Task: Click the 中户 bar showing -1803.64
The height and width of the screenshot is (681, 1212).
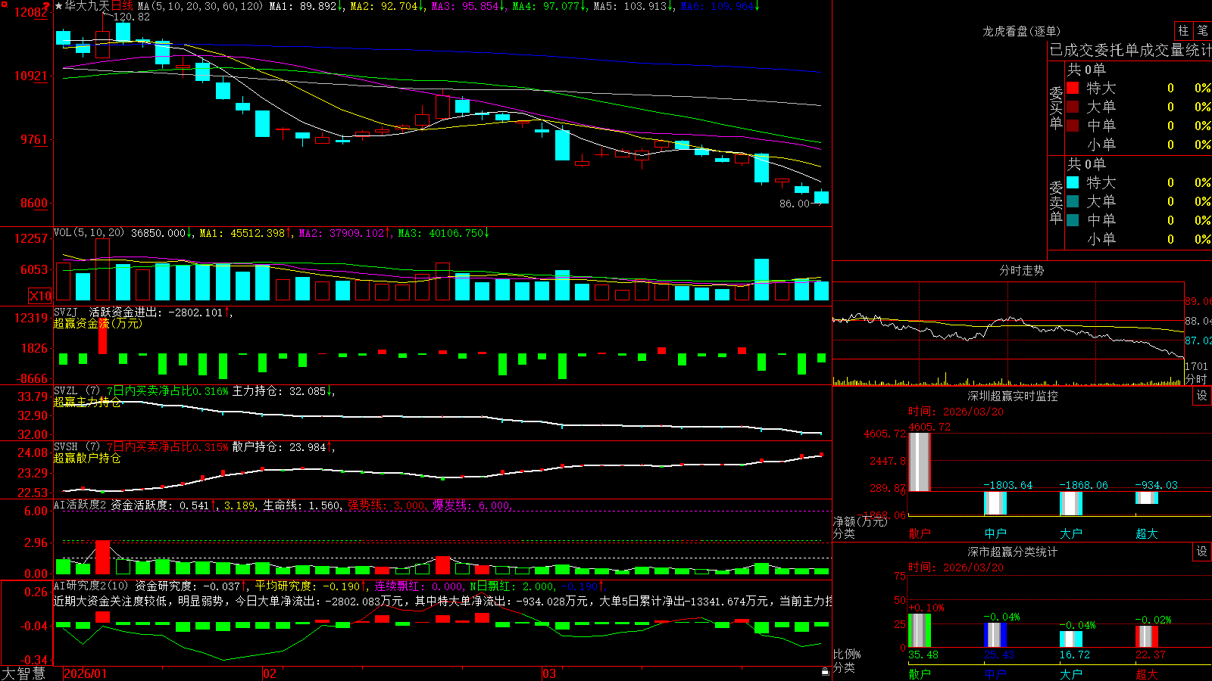Action: pyautogui.click(x=995, y=503)
